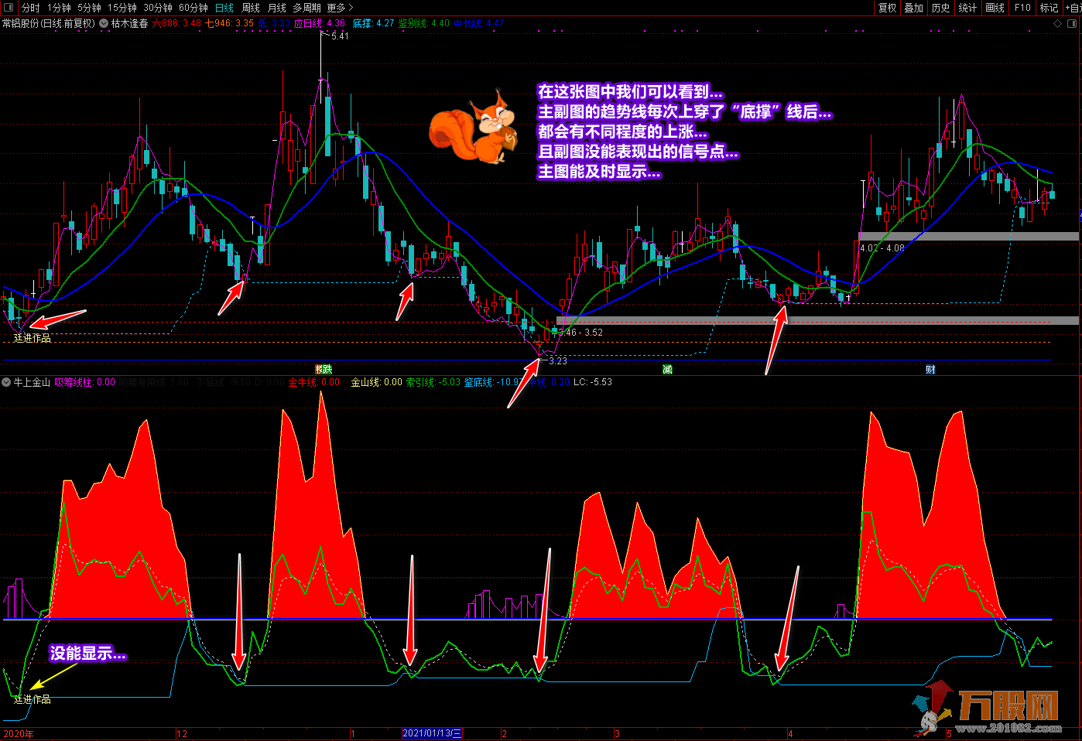
Task: Click the 榜跌 event marker on chart
Action: 324,370
